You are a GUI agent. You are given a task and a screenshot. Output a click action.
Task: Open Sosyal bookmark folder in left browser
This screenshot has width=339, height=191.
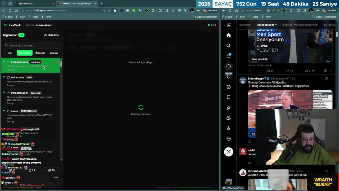(x=8, y=17)
